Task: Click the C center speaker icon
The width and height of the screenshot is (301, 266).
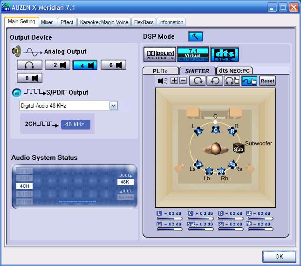Action: coord(216,130)
